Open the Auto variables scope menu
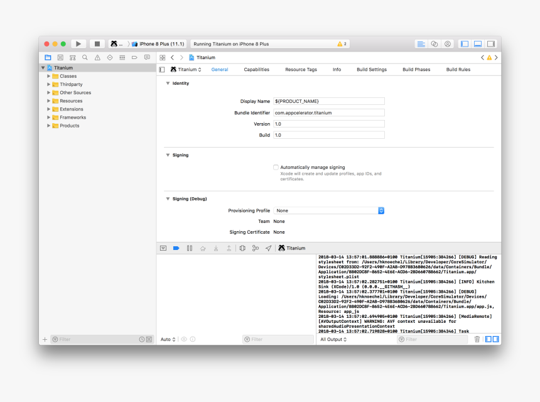 tap(168, 339)
